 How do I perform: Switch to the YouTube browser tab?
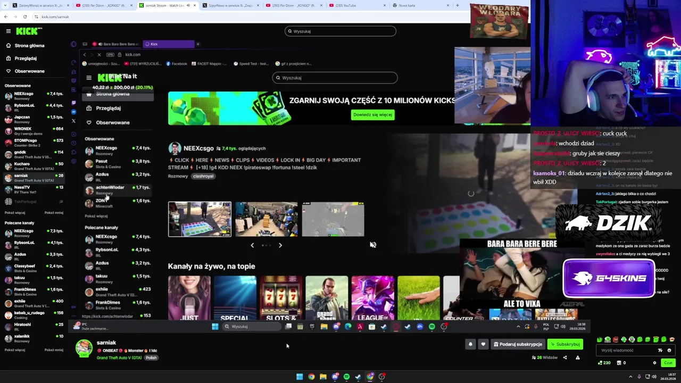pyautogui.click(x=358, y=5)
